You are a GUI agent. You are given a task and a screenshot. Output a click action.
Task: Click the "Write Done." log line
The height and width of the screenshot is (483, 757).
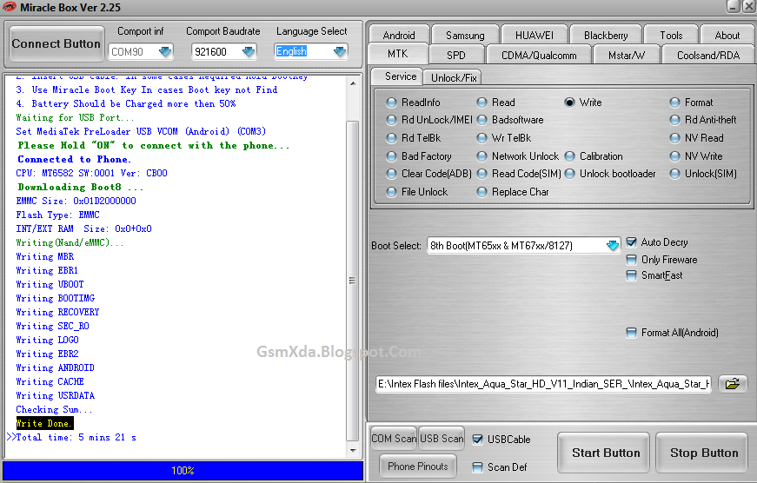[x=44, y=423]
